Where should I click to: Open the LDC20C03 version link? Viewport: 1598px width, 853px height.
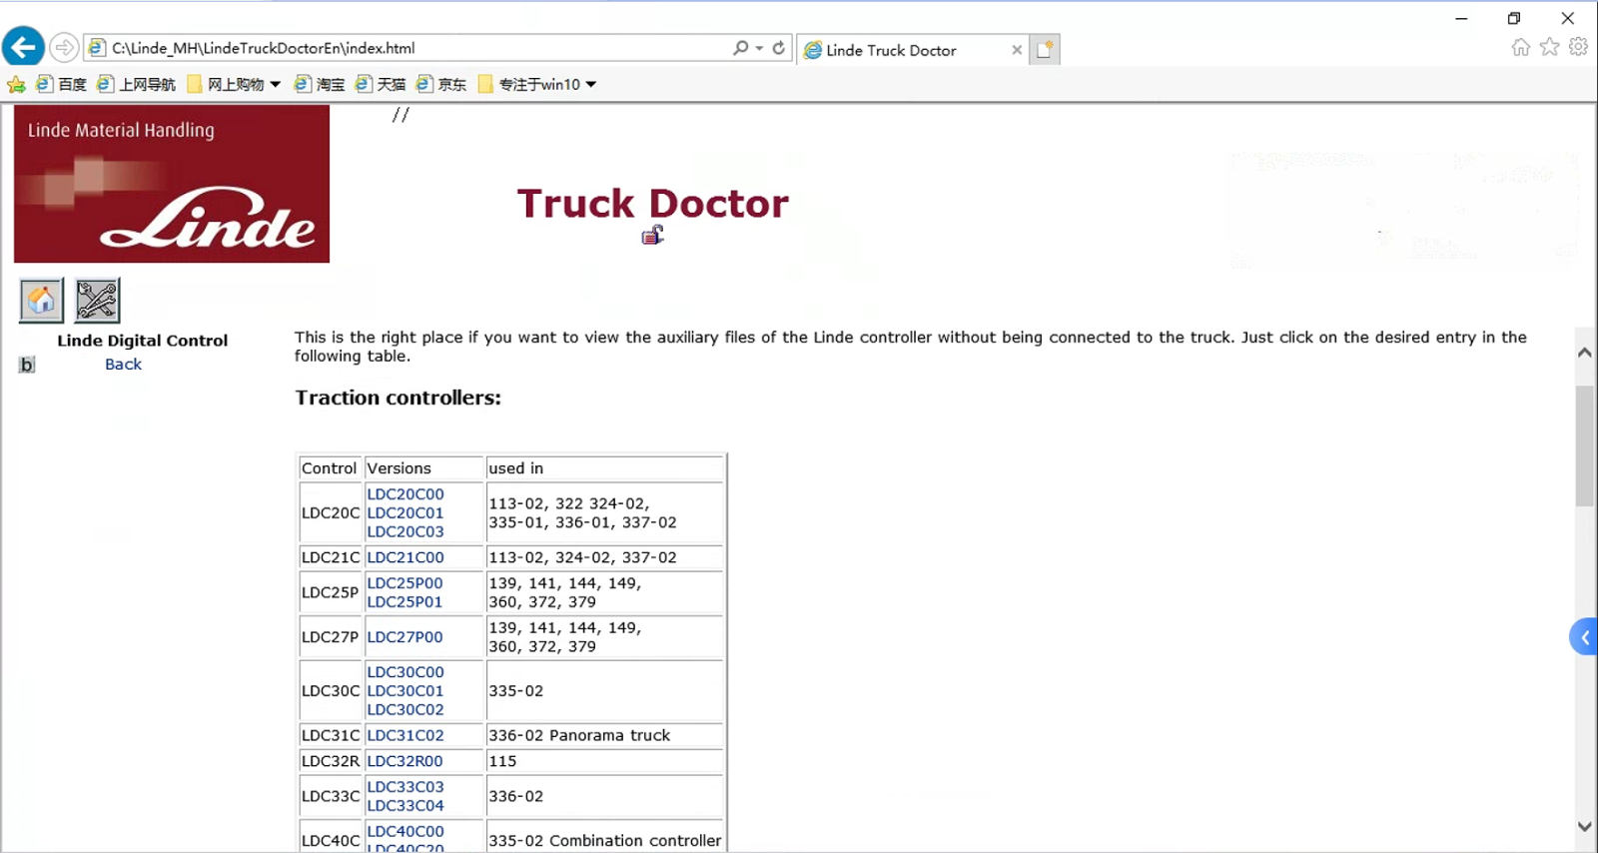click(405, 532)
